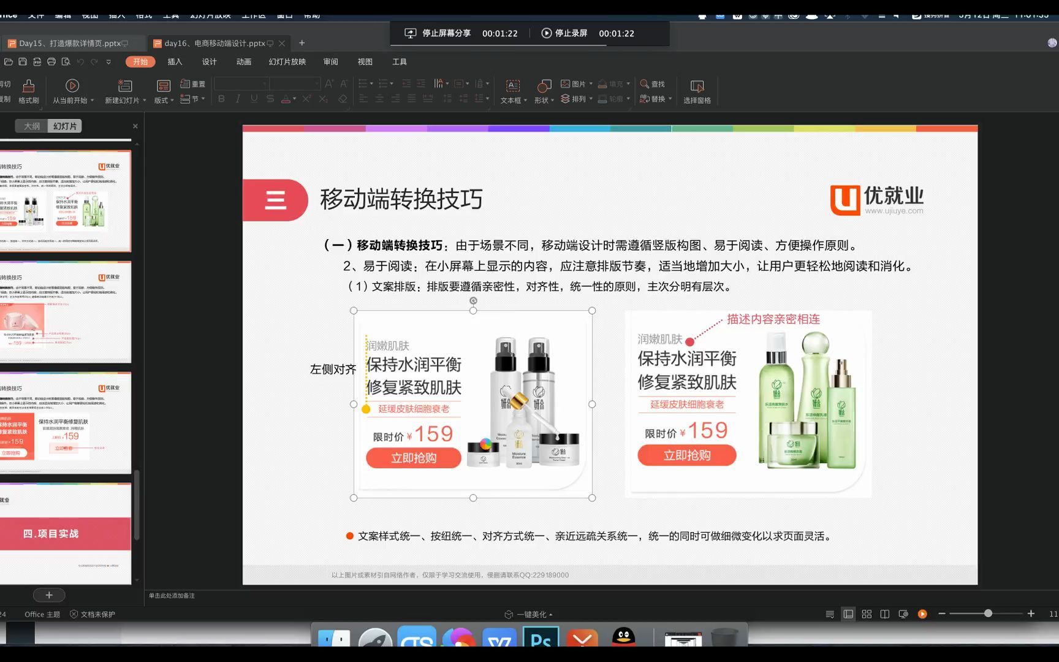Screen dimensions: 1059x662
Task: Toggle Bold formatting button
Action: 221,99
